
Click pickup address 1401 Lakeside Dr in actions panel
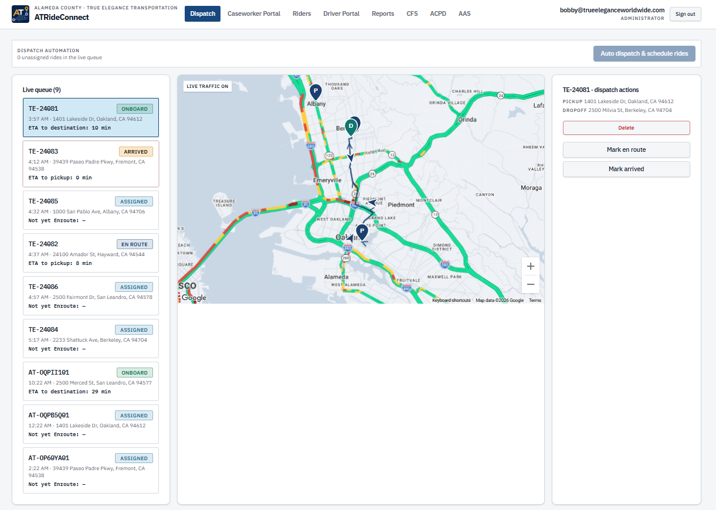629,101
